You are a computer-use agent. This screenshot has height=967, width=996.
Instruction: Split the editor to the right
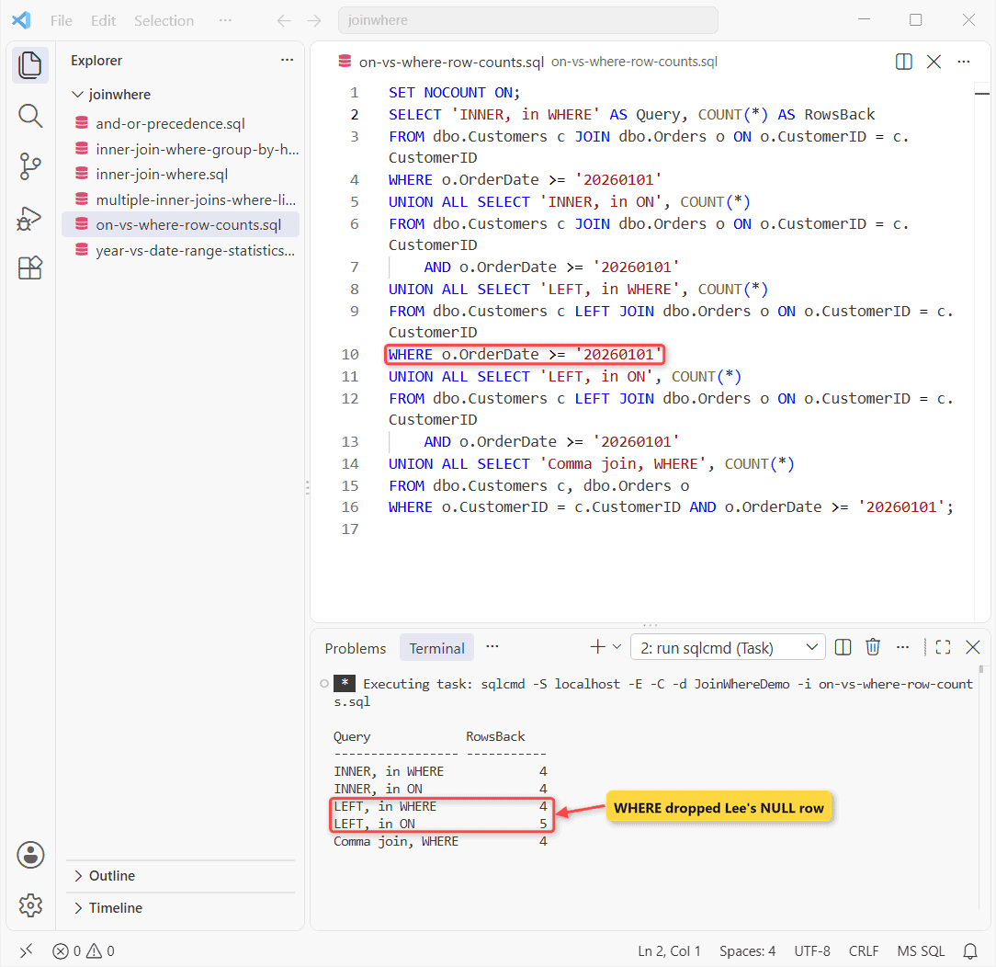coord(903,62)
